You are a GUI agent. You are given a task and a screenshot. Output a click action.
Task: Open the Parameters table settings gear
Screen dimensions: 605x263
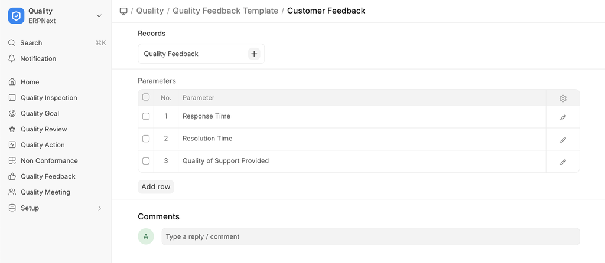(x=563, y=98)
